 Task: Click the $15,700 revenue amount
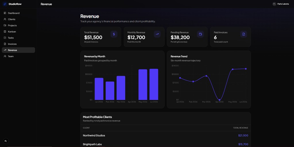click(243, 144)
